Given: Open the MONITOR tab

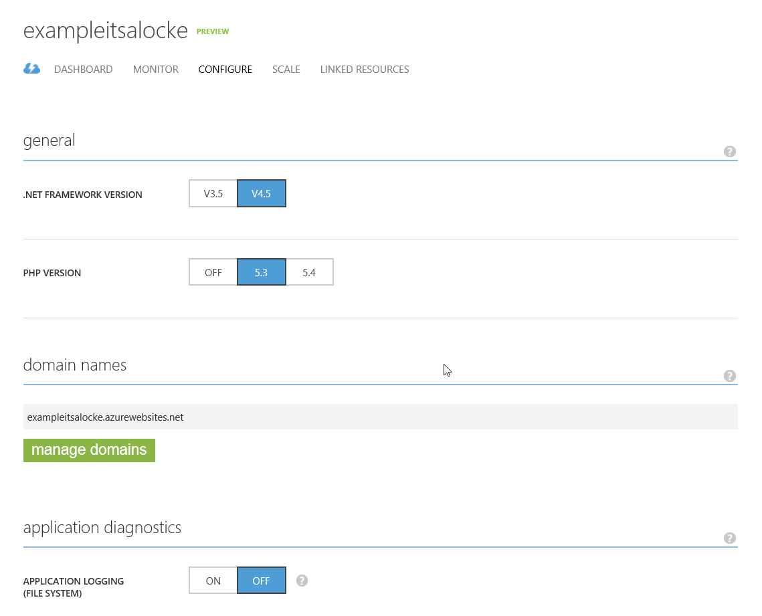Looking at the screenshot, I should click(155, 69).
